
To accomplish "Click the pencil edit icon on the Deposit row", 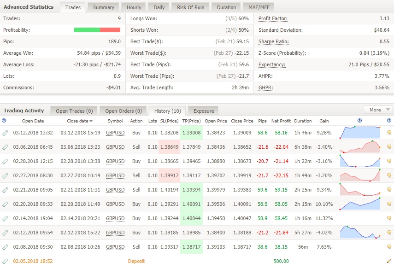I will 389,261.
